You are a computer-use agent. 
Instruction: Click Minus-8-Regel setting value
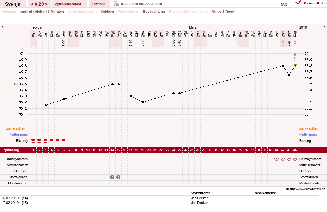tap(223, 12)
